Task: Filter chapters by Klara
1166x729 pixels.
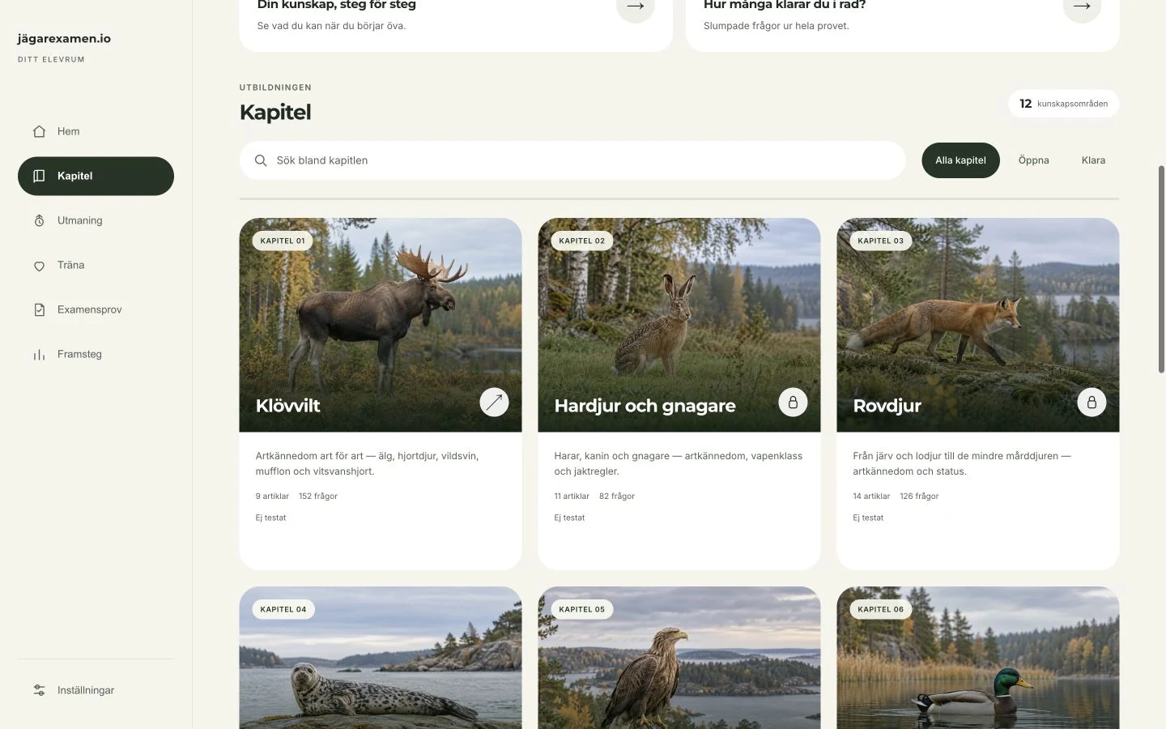Action: point(1093,160)
